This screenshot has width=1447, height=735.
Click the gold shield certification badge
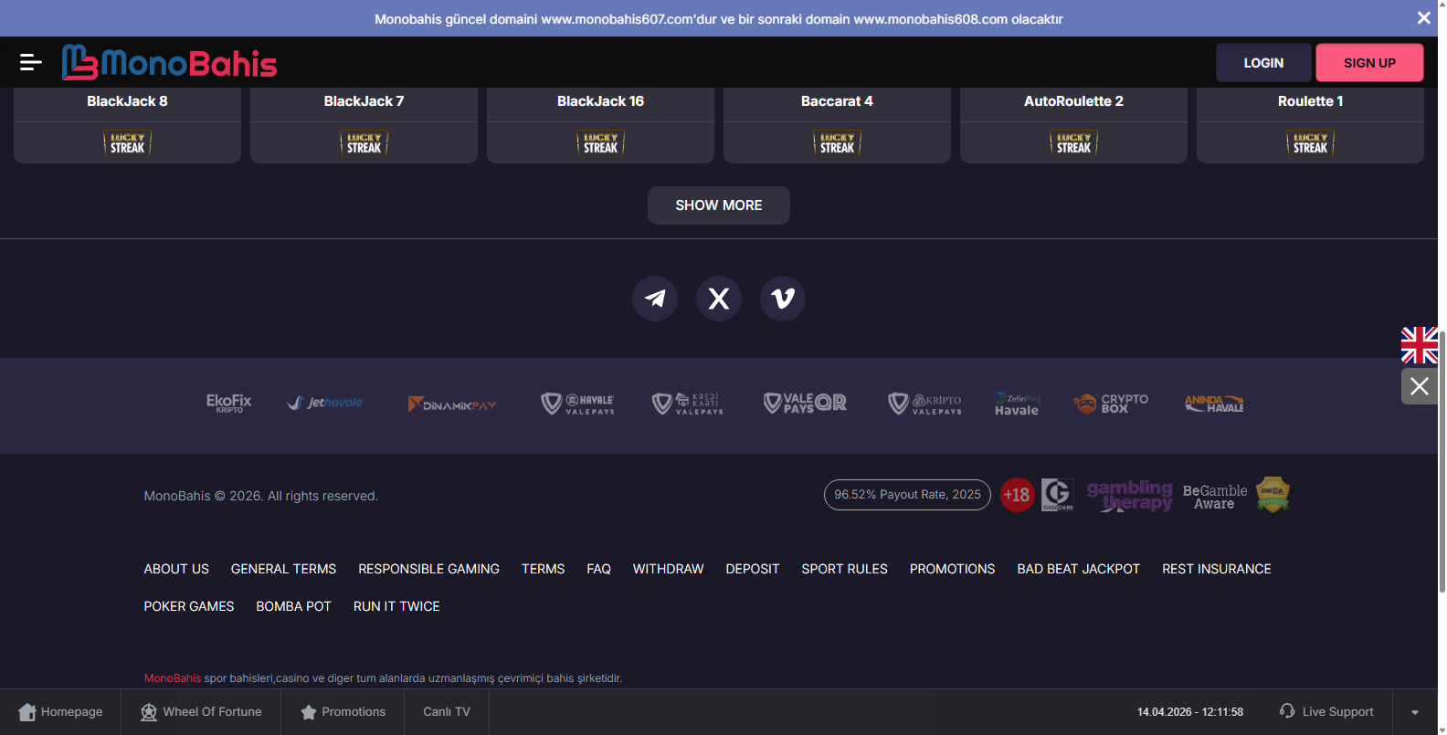point(1273,495)
